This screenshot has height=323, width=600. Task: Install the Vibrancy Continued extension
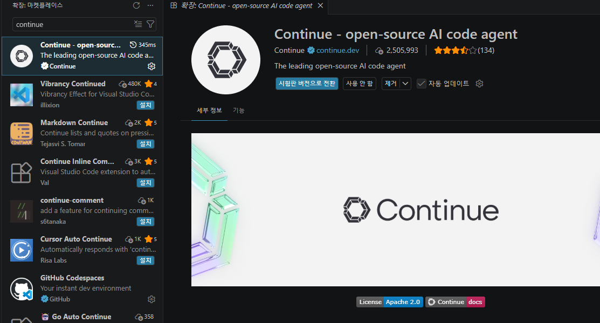(146, 105)
